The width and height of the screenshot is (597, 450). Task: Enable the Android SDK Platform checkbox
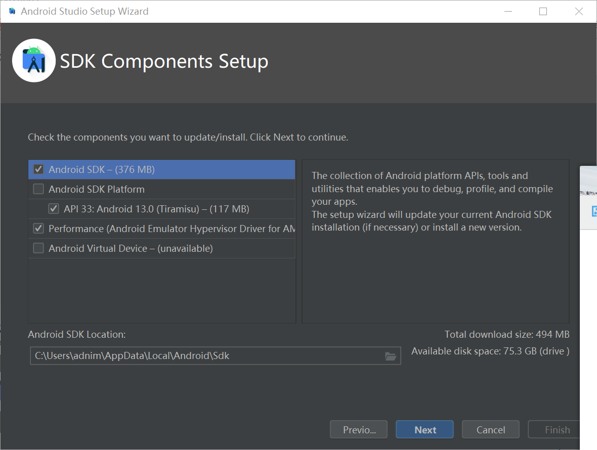tap(38, 189)
